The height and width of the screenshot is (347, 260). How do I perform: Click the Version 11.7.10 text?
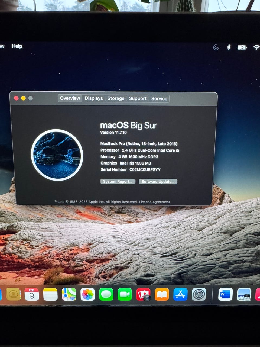click(113, 133)
